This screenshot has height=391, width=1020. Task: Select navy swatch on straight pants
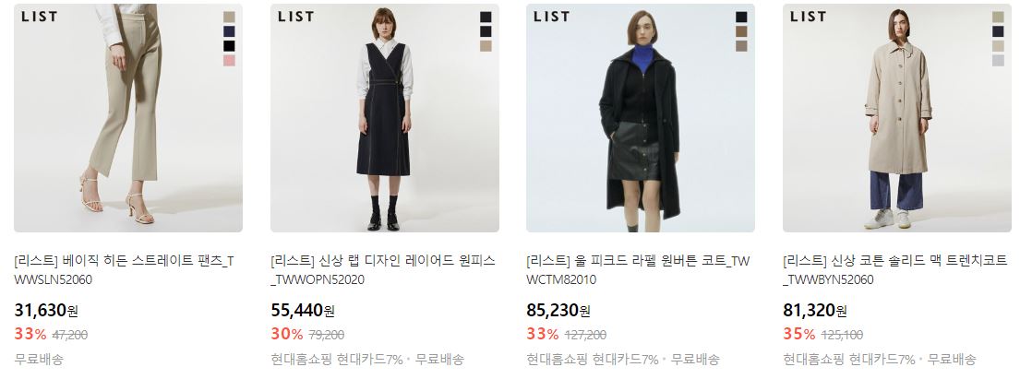(x=229, y=31)
